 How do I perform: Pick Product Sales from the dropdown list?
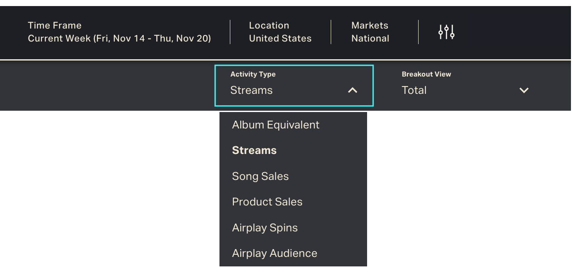(x=267, y=202)
